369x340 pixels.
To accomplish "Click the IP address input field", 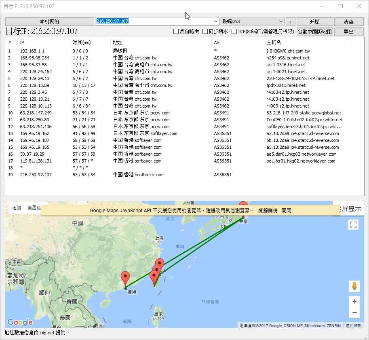I will (x=154, y=21).
